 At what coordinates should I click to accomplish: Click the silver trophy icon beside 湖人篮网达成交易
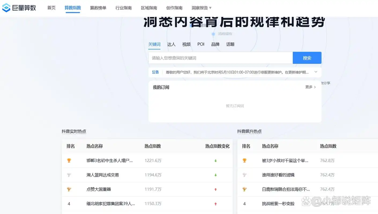tap(69, 175)
